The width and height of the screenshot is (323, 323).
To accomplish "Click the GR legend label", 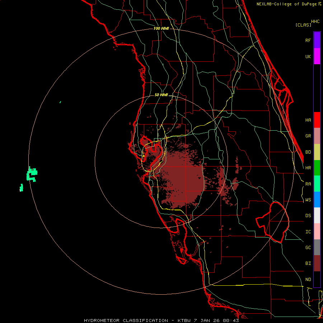I will (x=308, y=136).
